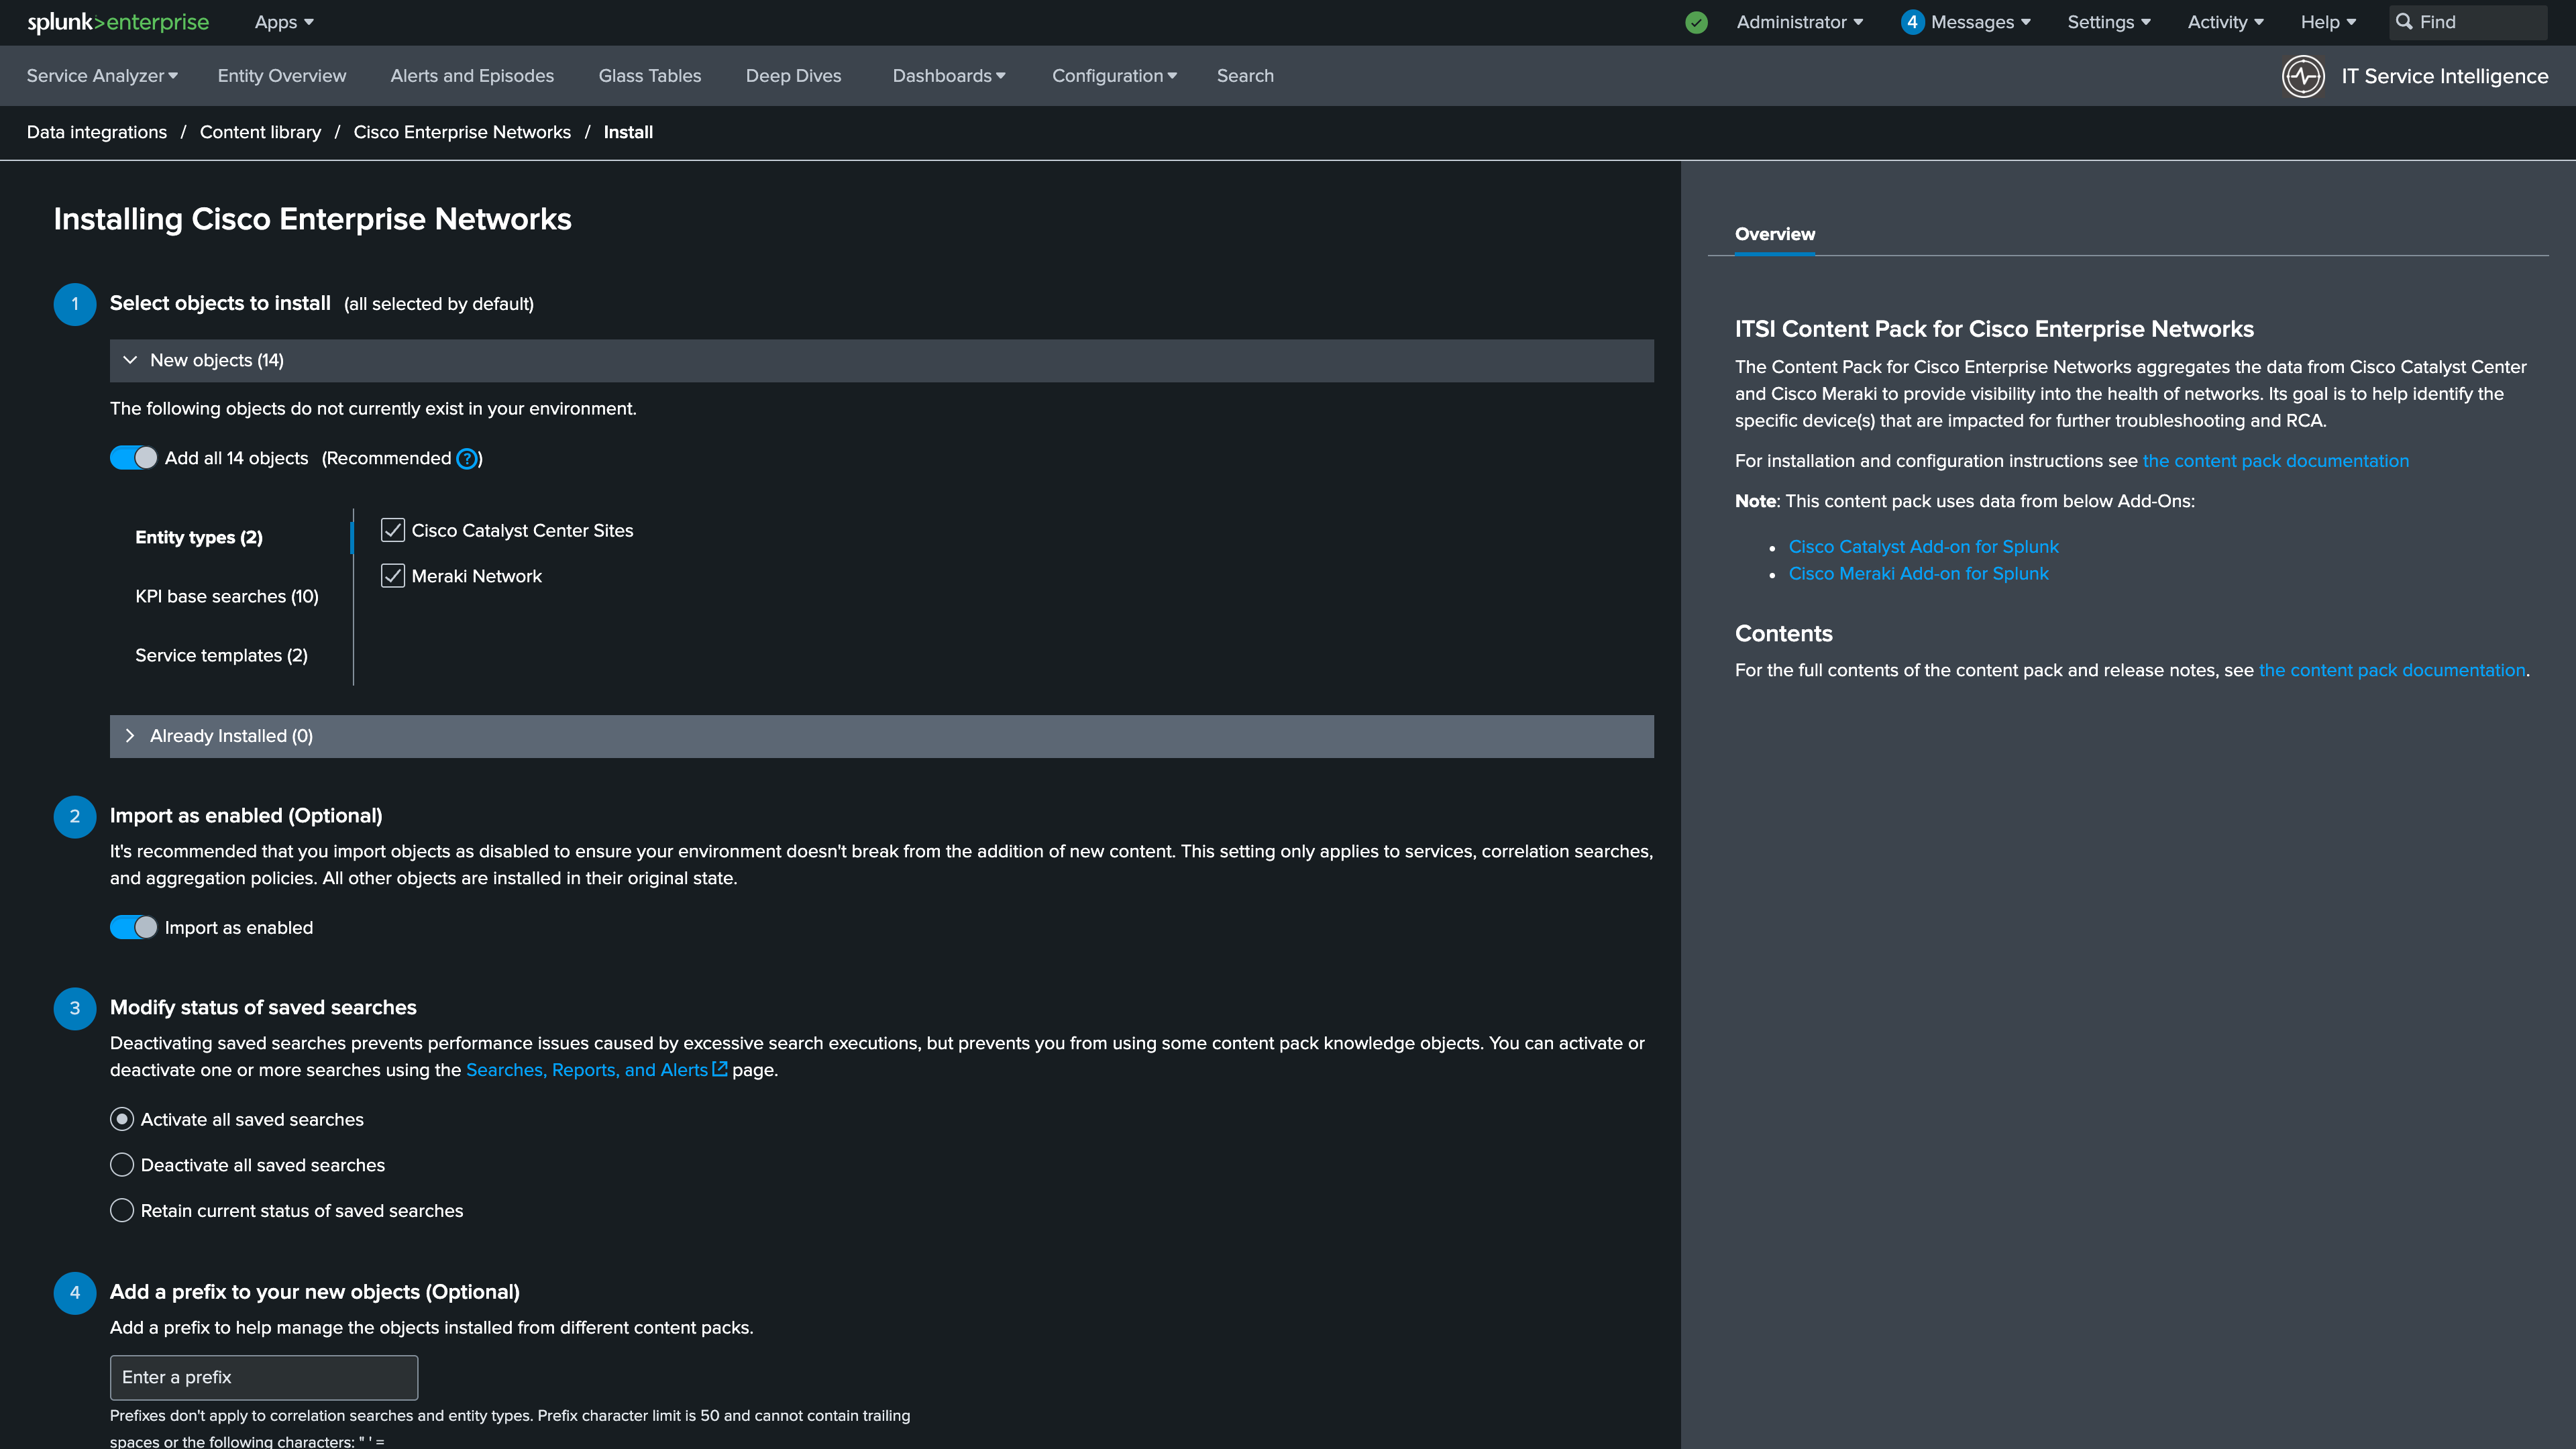
Task: Click the Recommended help question mark icon
Action: pos(467,459)
